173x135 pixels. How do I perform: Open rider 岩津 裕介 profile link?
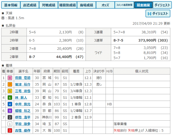(x=22, y=84)
